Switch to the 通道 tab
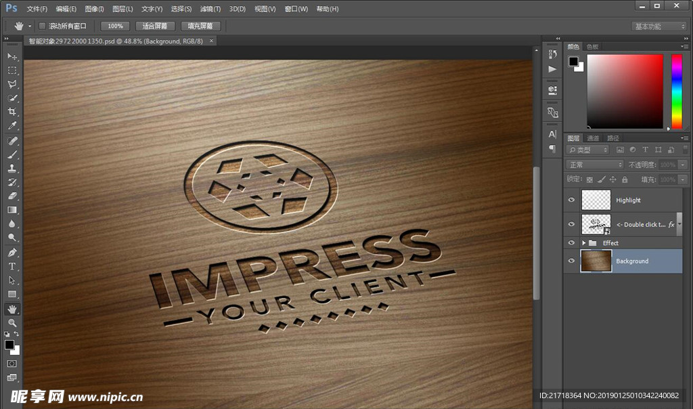This screenshot has width=693, height=409. (x=593, y=138)
